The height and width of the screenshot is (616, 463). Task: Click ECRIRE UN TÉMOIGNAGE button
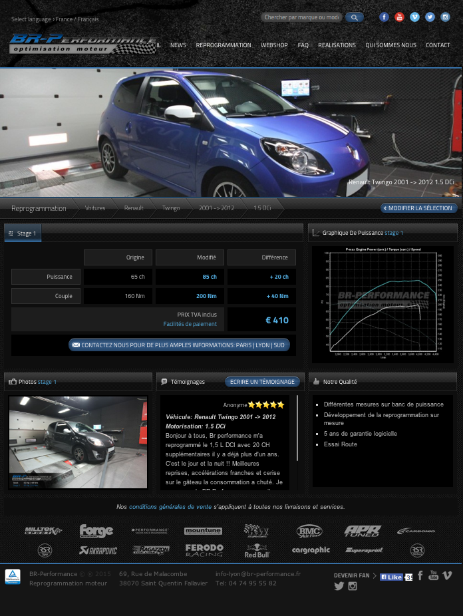(262, 381)
